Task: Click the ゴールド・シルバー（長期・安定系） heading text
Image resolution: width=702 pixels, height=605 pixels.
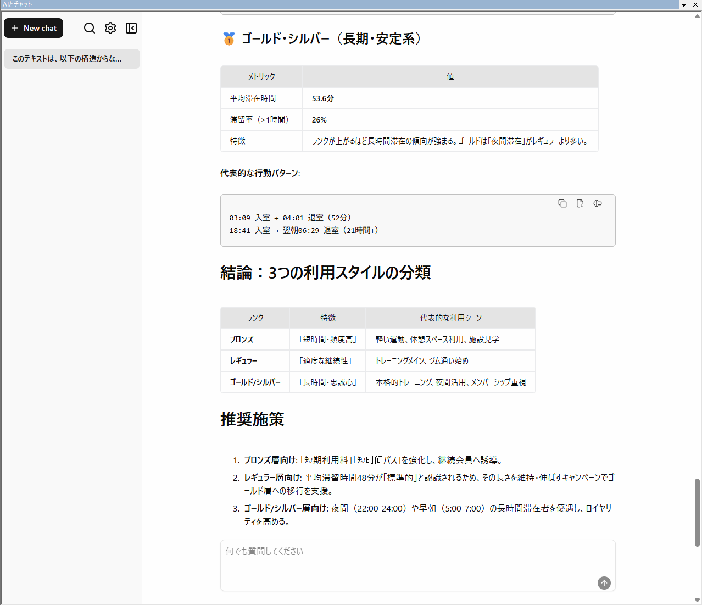Action: click(x=331, y=39)
